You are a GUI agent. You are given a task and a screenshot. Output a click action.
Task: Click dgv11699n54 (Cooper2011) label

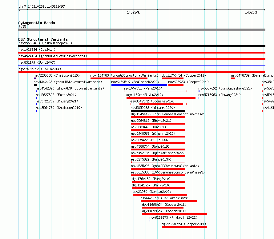point(164,211)
